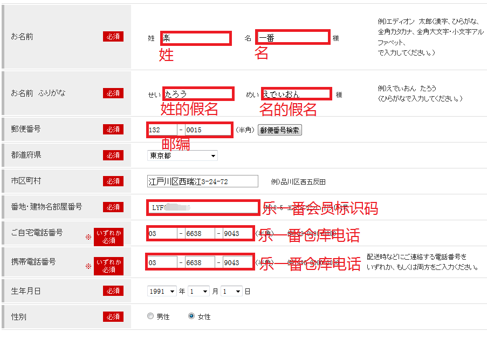Screen dimensions: 487x338
Task: Click the home phone area code field
Action: pyautogui.click(x=162, y=234)
